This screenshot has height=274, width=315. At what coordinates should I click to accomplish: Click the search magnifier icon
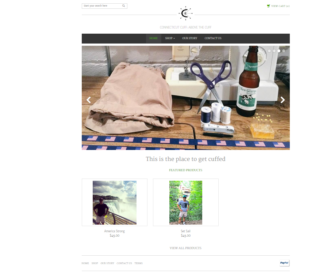tap(123, 6)
